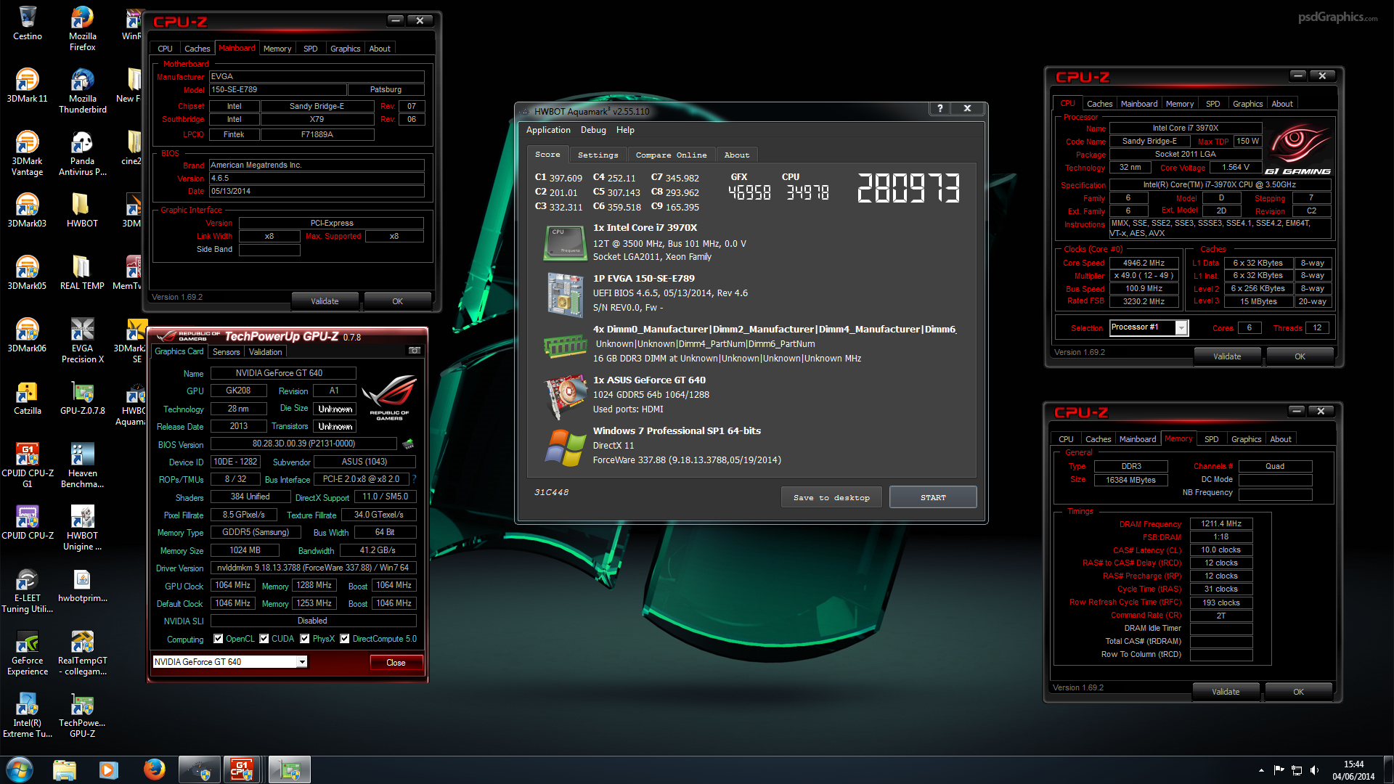Click the Show desktop strip at taskbar end
The height and width of the screenshot is (784, 1394).
click(1388, 769)
